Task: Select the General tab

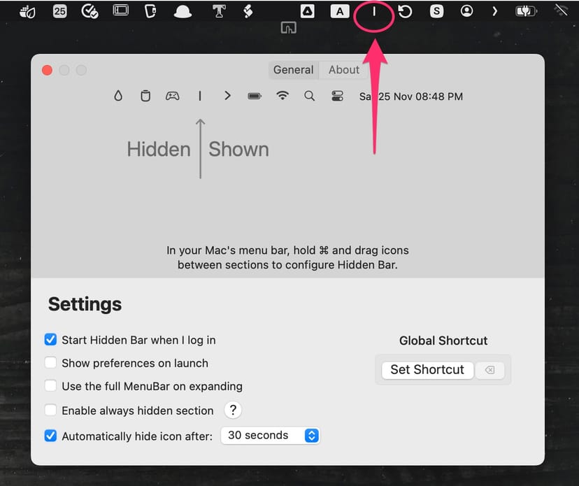Action: click(293, 70)
